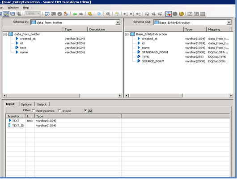The image size is (237, 179).
Task: Switch to the Options tab
Action: coord(26,105)
